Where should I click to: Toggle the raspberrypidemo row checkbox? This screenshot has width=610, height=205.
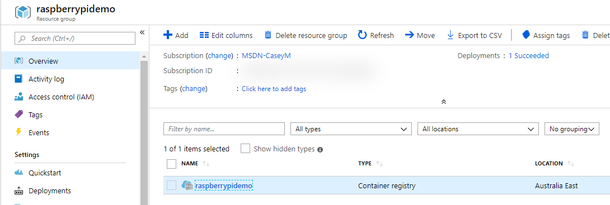[x=172, y=185]
